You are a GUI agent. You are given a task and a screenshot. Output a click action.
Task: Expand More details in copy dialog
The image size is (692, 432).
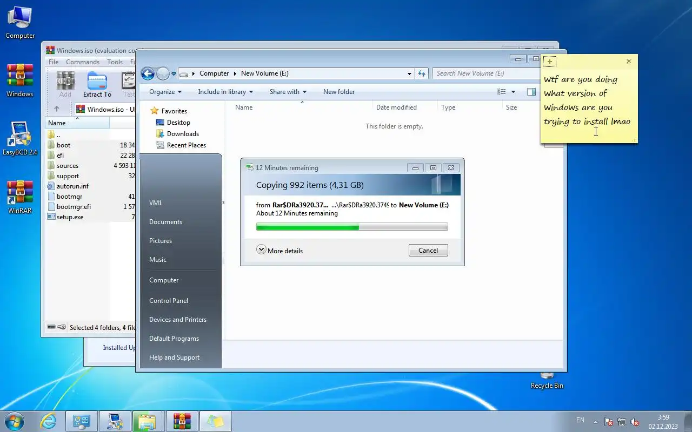(280, 251)
